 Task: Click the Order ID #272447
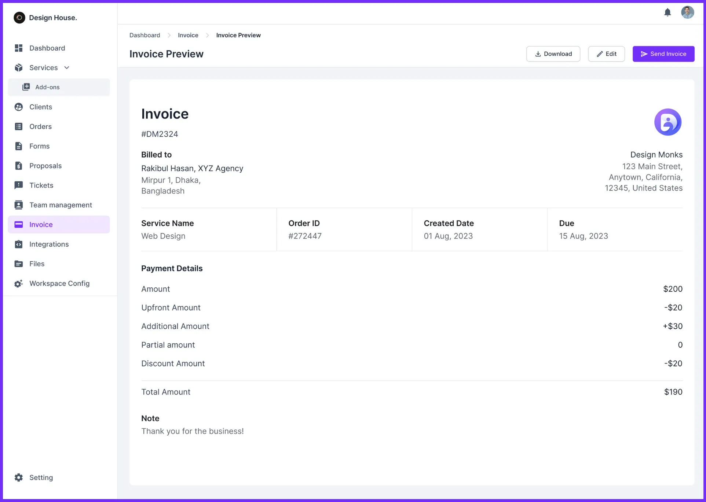point(305,236)
